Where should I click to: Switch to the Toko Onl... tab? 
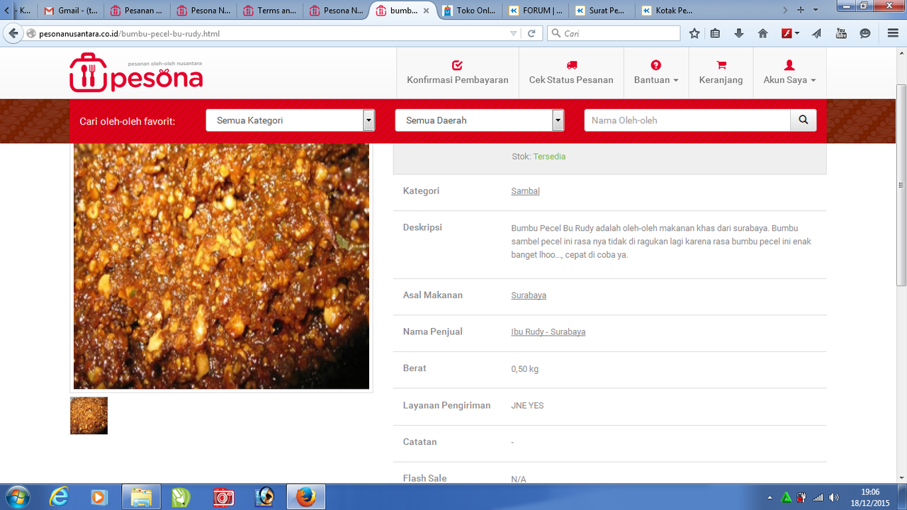click(x=469, y=11)
